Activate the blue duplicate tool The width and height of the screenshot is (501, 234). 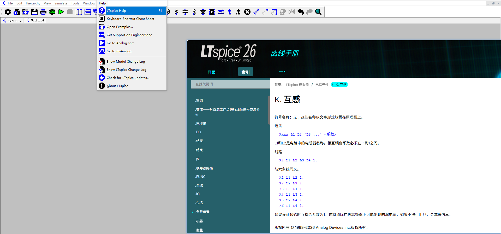256,12
